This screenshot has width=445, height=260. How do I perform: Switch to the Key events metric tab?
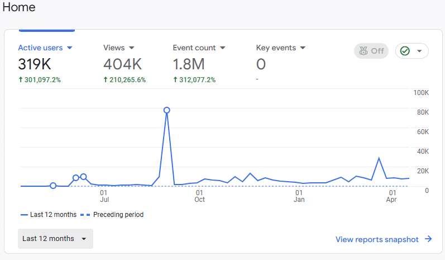(x=281, y=64)
